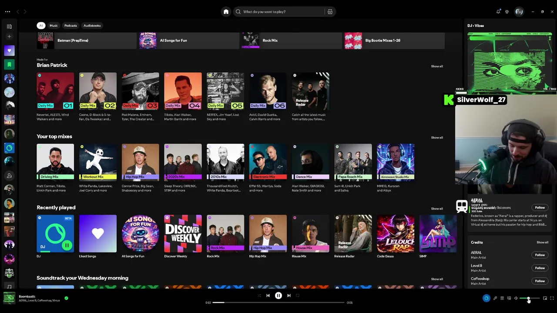Toggle saved checkmark for Boombastic
Screen dimensions: 557x313
pos(66,298)
